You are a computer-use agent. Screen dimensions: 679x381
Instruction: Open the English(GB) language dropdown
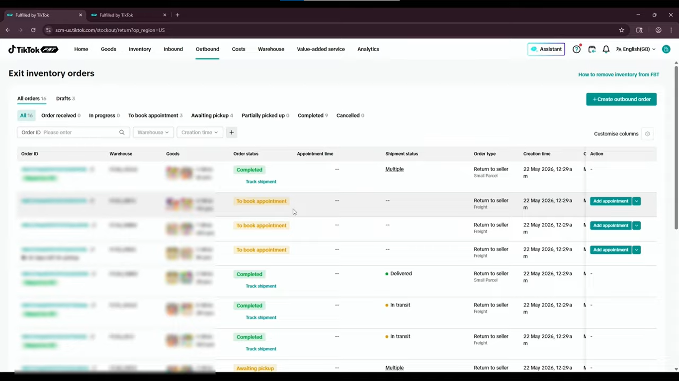click(636, 49)
